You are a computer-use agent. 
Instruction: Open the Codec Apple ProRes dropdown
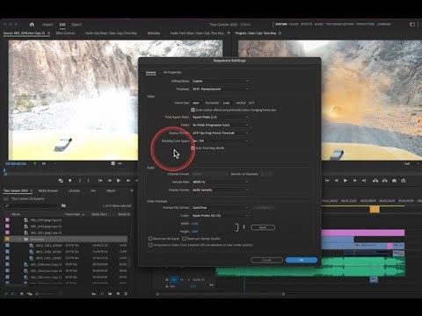tap(220, 216)
